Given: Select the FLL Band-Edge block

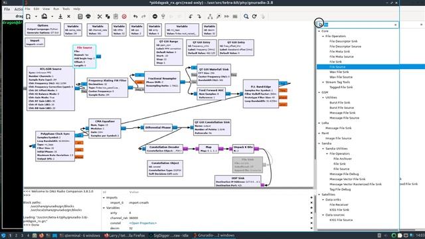Looking at the screenshot, I should point(261,94).
